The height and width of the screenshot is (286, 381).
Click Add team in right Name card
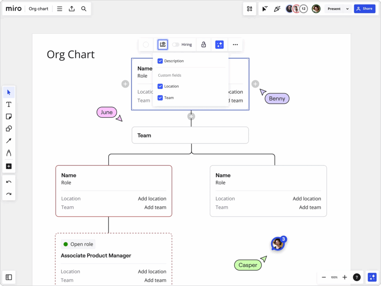pyautogui.click(x=310, y=207)
